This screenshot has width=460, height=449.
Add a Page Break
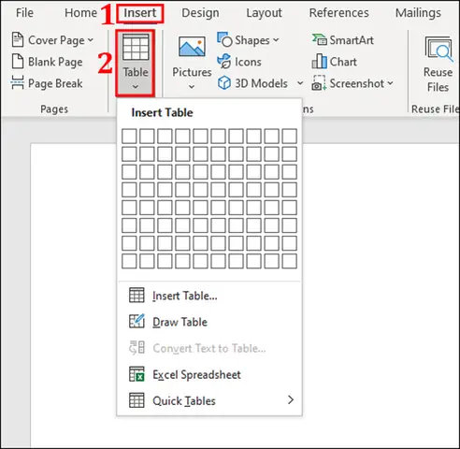click(47, 83)
